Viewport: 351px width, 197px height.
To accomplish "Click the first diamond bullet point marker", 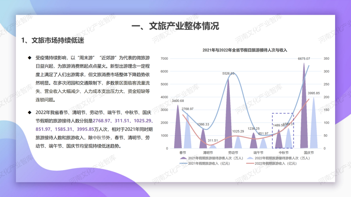I will tap(29, 58).
